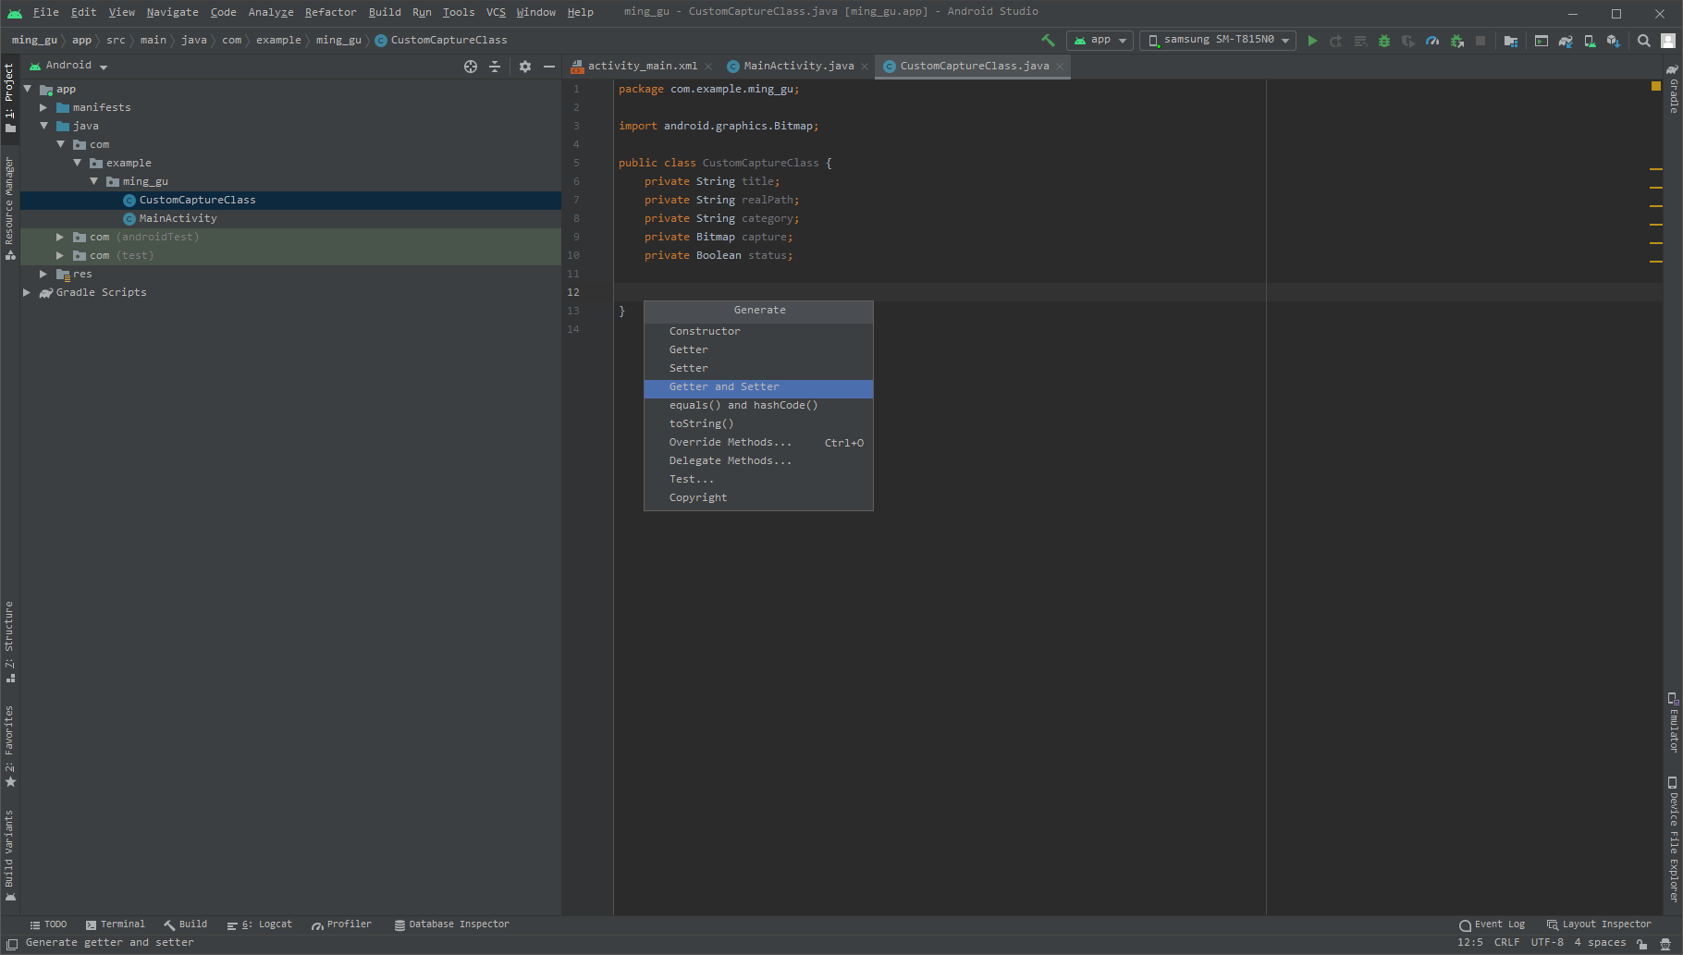
Task: Open the TODO tool window
Action: pyautogui.click(x=48, y=924)
